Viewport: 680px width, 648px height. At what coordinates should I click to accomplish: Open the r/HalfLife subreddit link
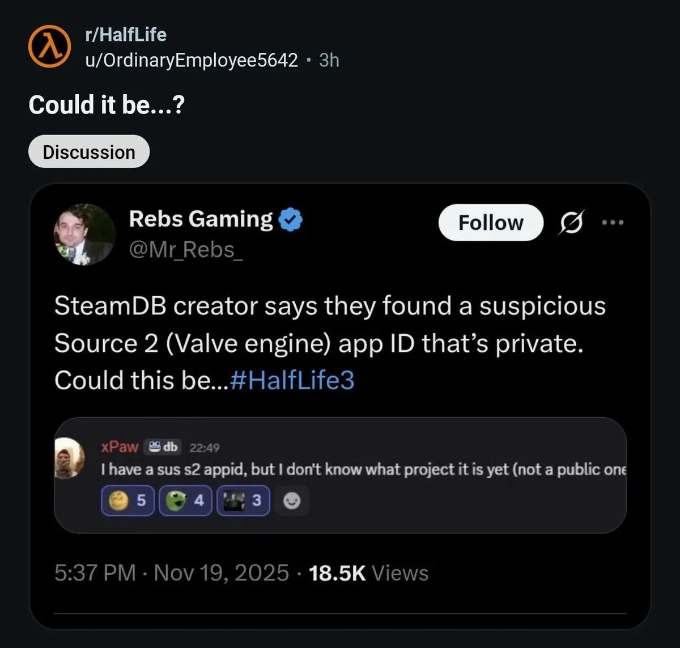point(126,35)
